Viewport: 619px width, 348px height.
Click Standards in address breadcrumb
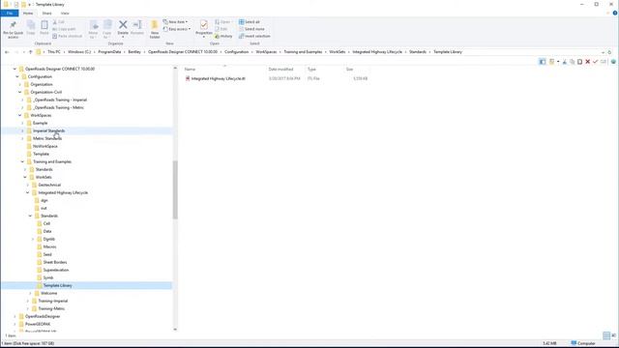(418, 51)
